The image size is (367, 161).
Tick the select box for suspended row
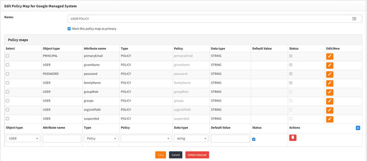(x=7, y=119)
